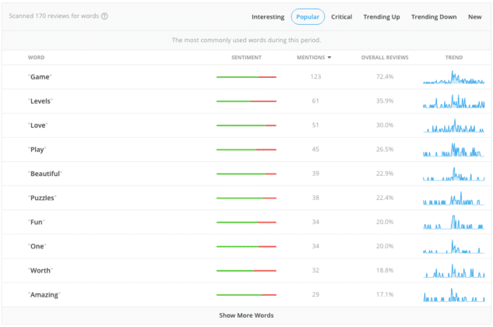This screenshot has width=493, height=327.
Task: Switch to the Critical tab
Action: click(x=341, y=17)
